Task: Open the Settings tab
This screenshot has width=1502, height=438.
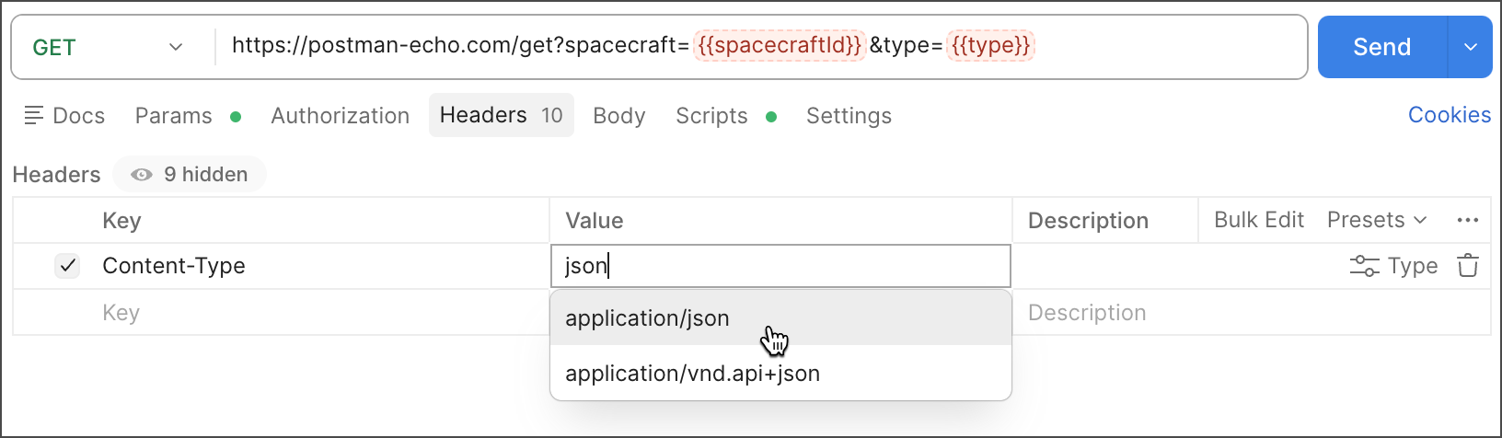Action: tap(849, 116)
